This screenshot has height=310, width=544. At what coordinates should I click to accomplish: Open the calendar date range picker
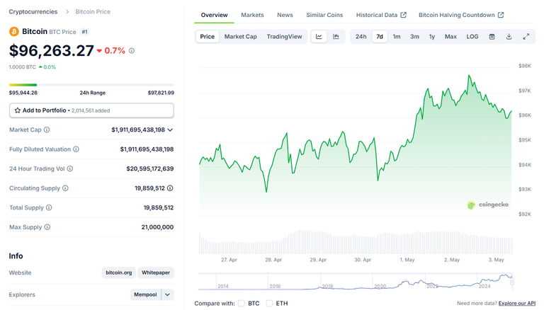click(x=492, y=36)
